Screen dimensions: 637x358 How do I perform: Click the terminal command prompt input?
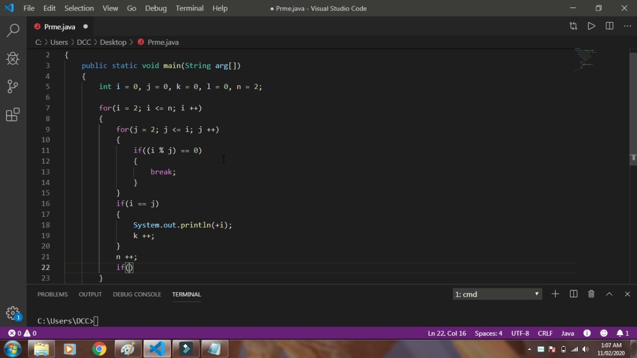pos(96,321)
